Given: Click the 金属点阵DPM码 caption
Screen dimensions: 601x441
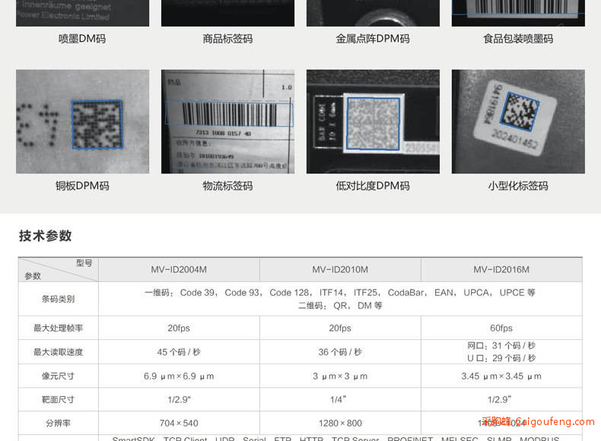Looking at the screenshot, I should (373, 39).
